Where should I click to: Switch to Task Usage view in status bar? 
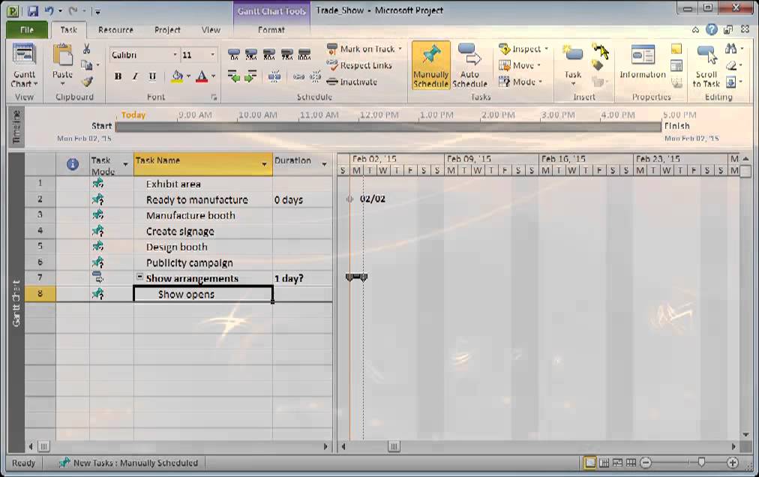tap(604, 463)
